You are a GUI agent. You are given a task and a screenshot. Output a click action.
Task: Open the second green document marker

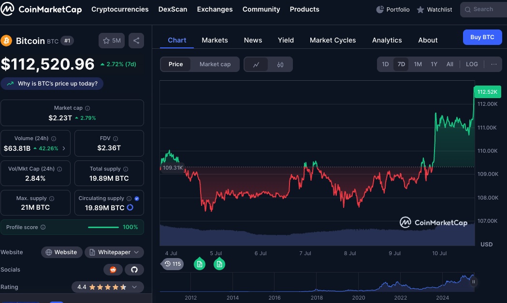(219, 264)
